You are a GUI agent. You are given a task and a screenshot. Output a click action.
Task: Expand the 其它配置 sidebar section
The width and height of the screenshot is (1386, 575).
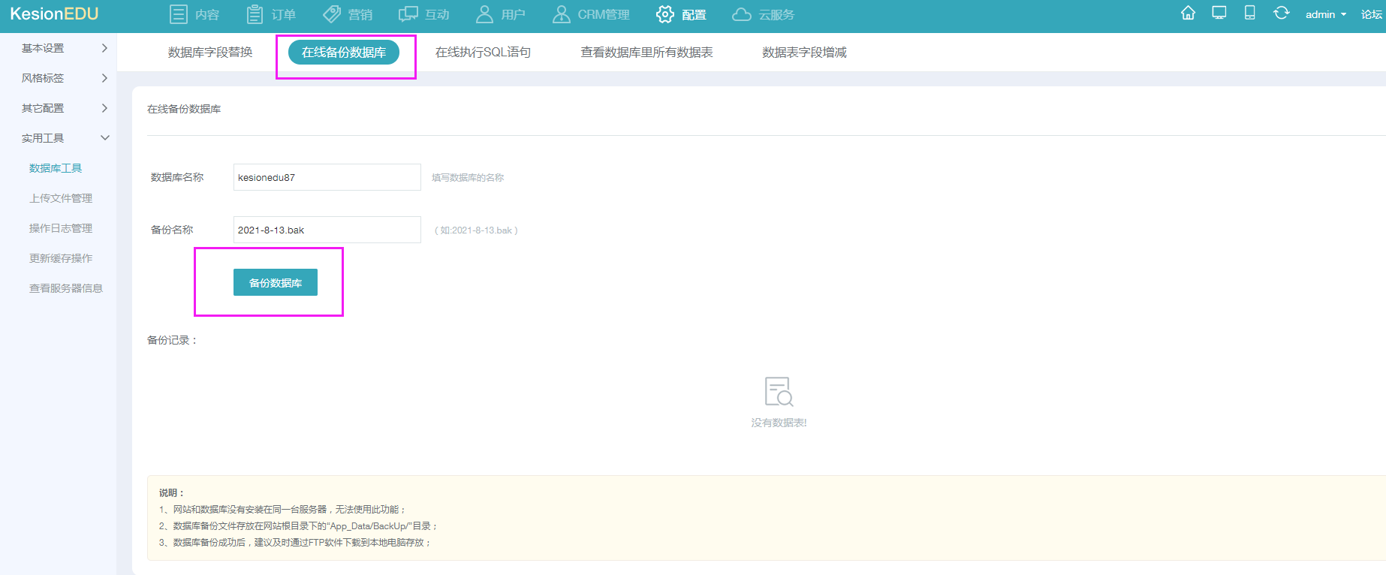click(65, 108)
